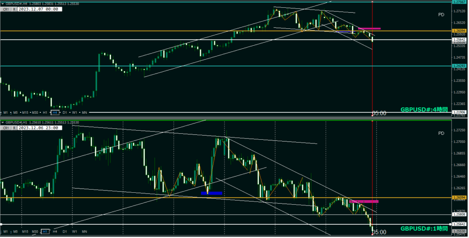Image resolution: width=469 pixels, height=238 pixels.
Task: Switch upper chart to M1 timeframe
Action: point(5,112)
